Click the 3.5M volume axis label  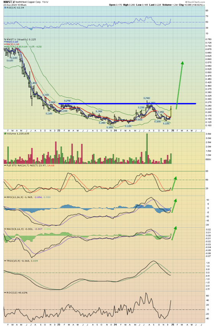tap(208, 134)
